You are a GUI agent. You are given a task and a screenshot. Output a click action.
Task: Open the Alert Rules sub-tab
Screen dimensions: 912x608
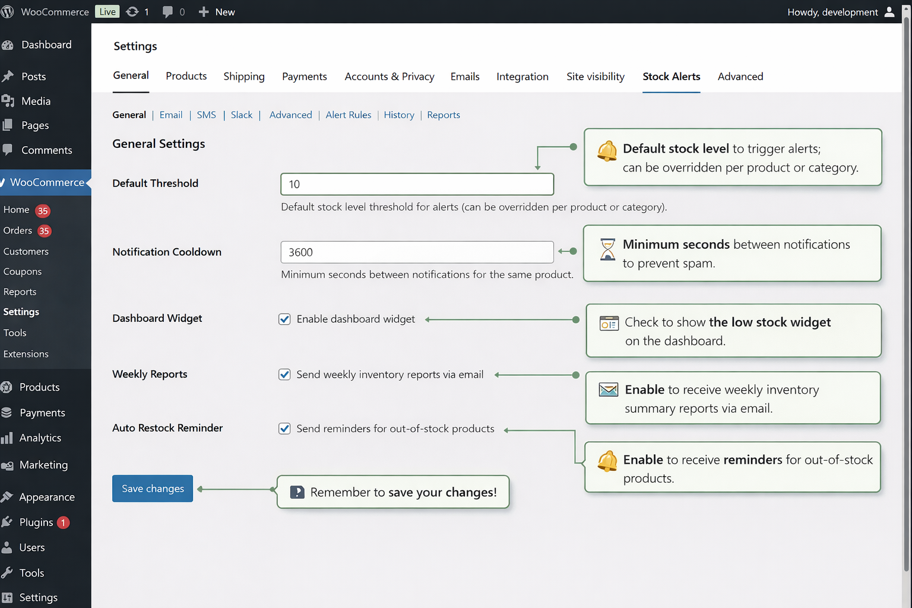(x=348, y=115)
